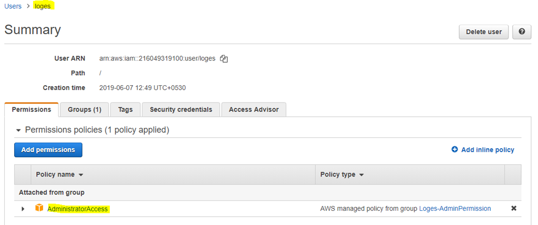The height and width of the screenshot is (225, 538).
Task: Click the orange AdministratorAccess policy box icon
Action: click(39, 208)
